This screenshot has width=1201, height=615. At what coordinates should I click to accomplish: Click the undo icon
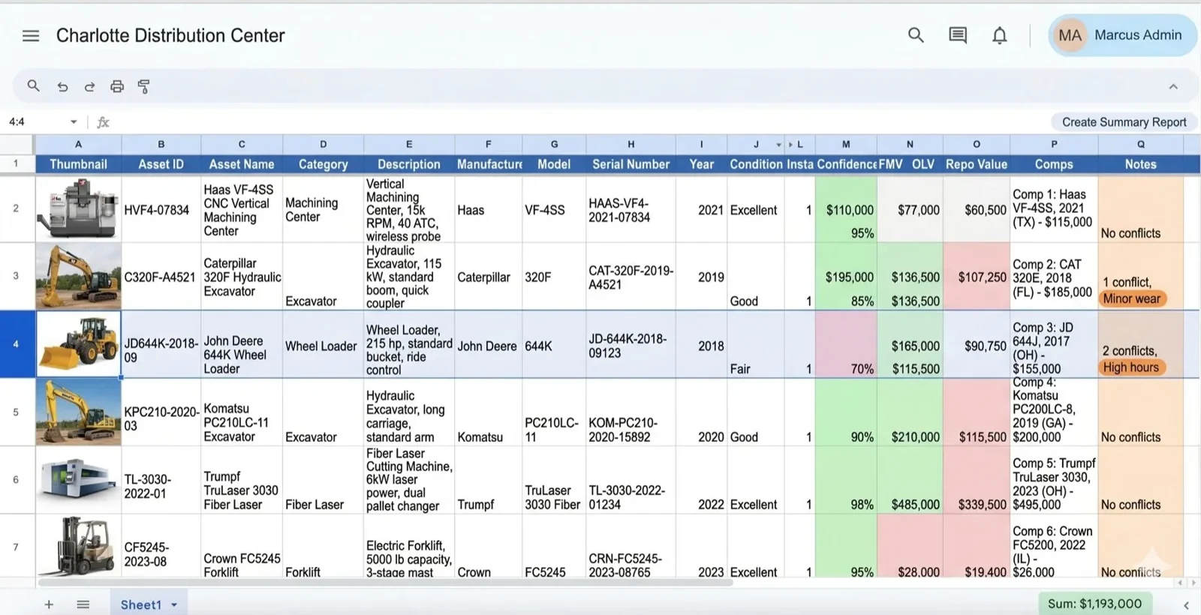[62, 87]
